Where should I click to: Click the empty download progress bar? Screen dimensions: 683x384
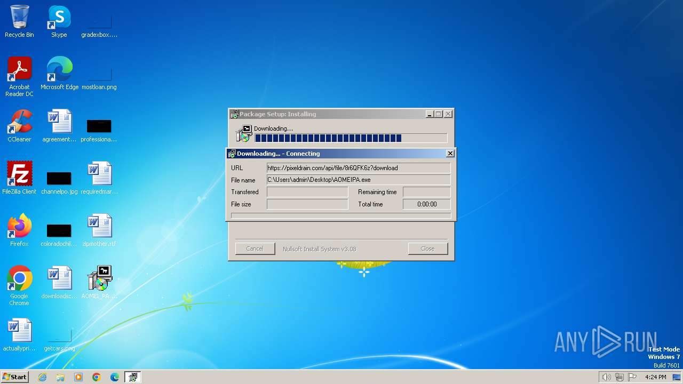point(341,215)
